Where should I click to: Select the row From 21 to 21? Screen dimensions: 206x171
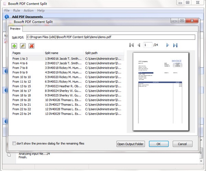click(68, 105)
